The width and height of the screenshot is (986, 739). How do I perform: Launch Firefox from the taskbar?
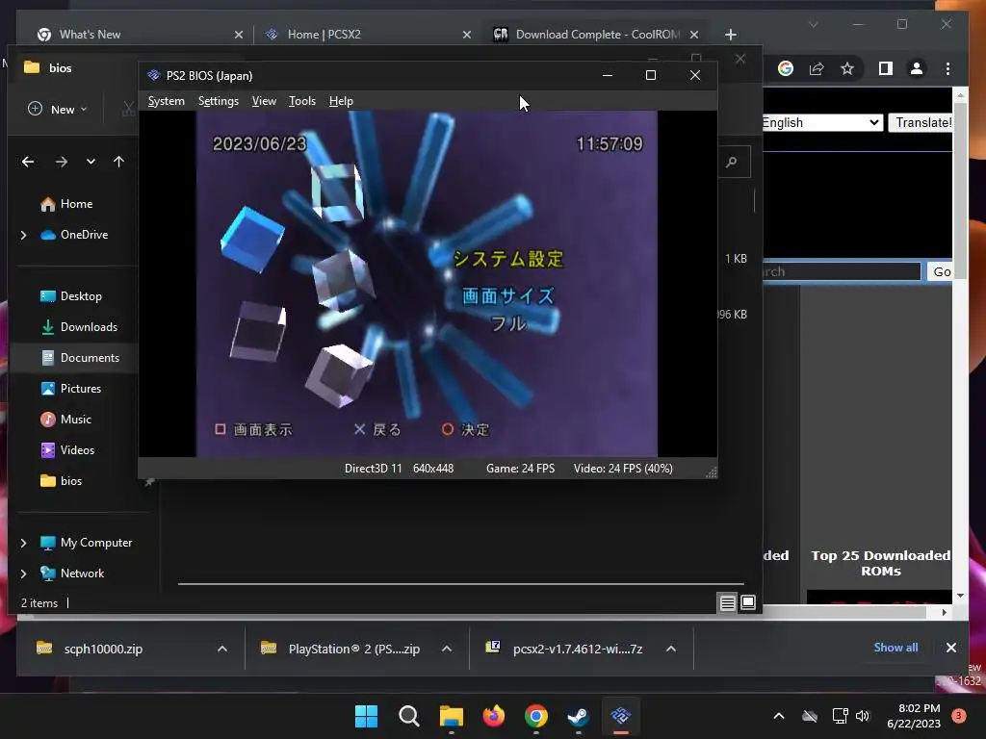[494, 716]
